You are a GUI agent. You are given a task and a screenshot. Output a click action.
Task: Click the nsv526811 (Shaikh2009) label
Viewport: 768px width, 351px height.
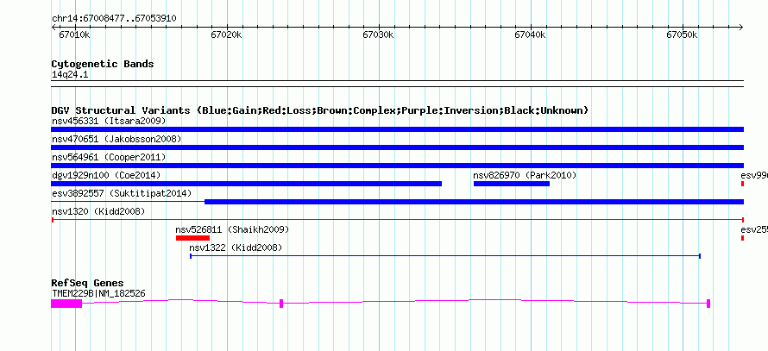click(x=232, y=229)
